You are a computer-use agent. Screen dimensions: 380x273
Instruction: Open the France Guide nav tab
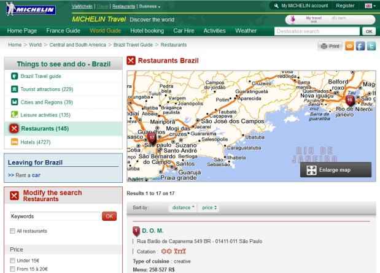(x=63, y=31)
